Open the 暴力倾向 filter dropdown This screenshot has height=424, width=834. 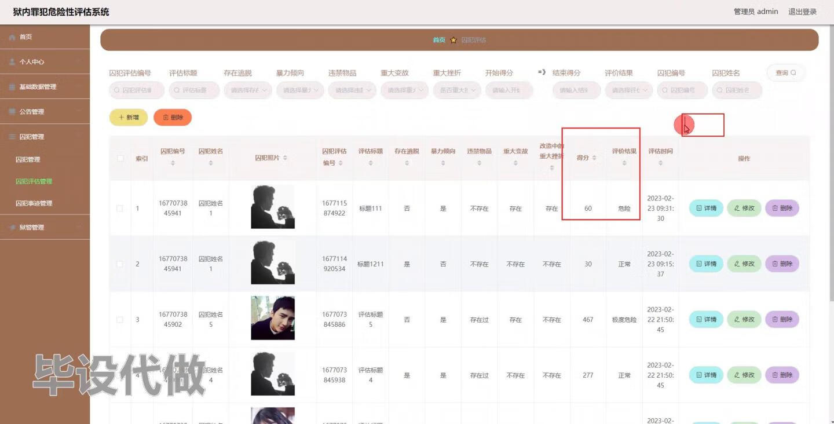300,90
